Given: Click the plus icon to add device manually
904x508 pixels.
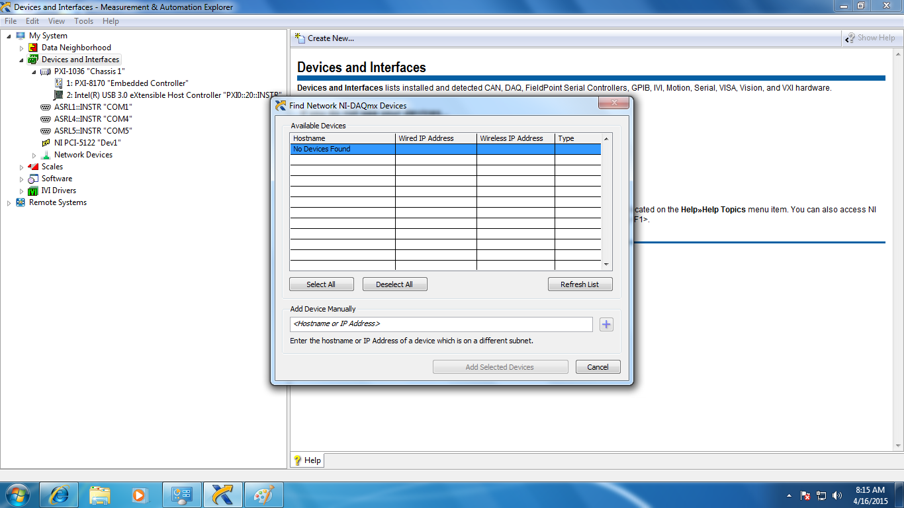Looking at the screenshot, I should (606, 324).
